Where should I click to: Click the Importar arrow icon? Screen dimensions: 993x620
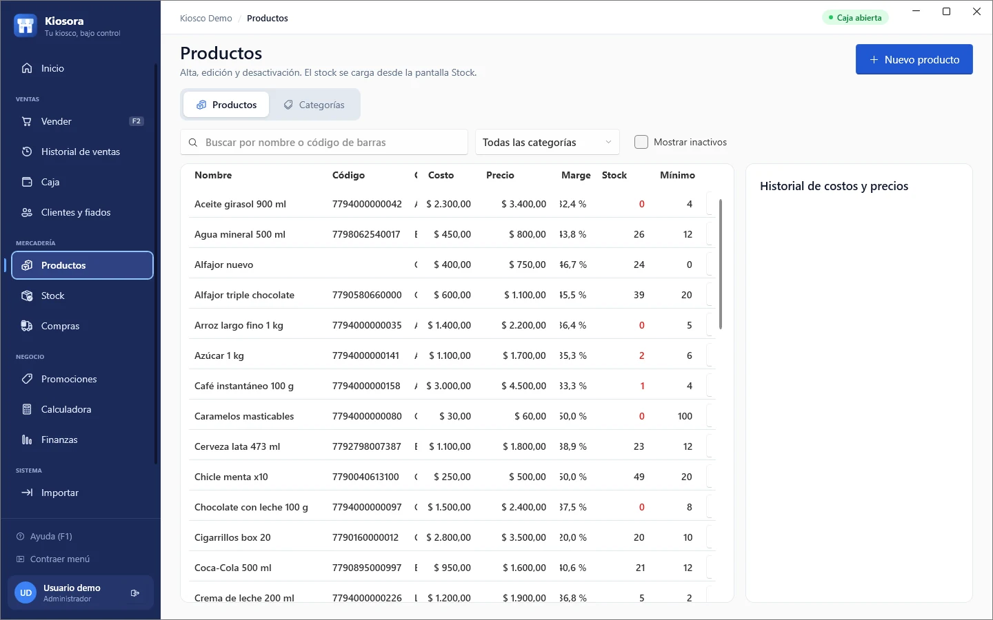click(27, 493)
